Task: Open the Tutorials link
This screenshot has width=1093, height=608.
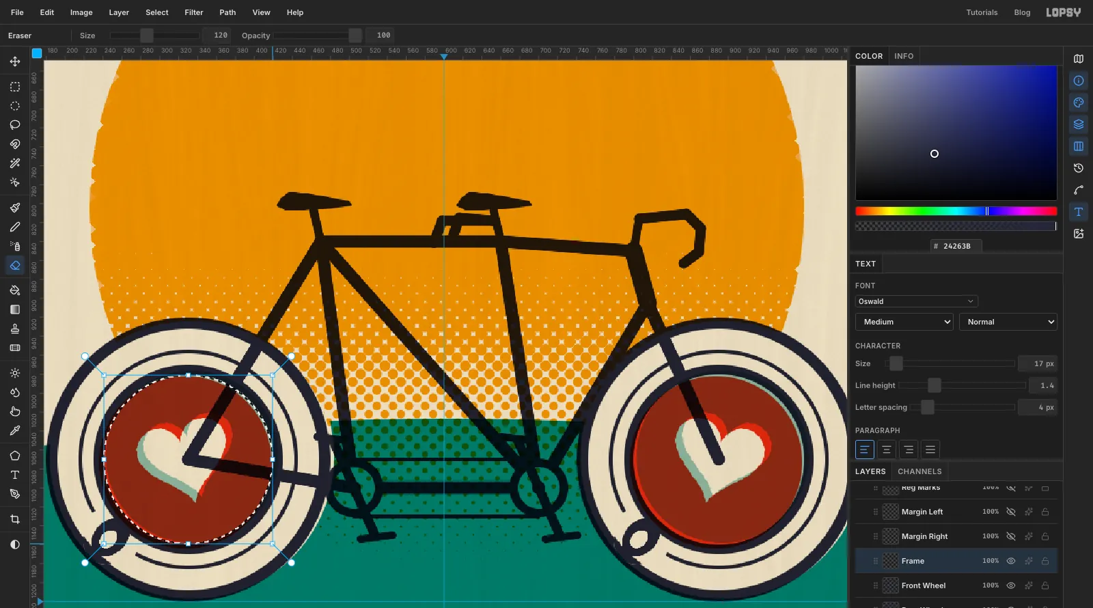Action: coord(982,12)
